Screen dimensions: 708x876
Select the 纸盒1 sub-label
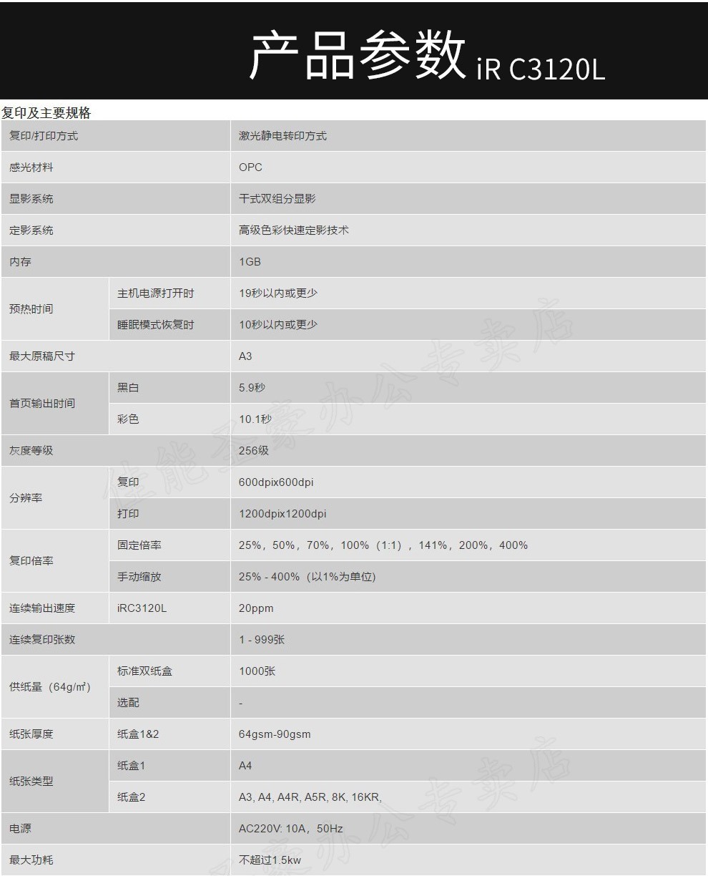point(131,765)
